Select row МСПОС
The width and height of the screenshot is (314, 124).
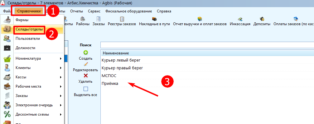(207, 76)
